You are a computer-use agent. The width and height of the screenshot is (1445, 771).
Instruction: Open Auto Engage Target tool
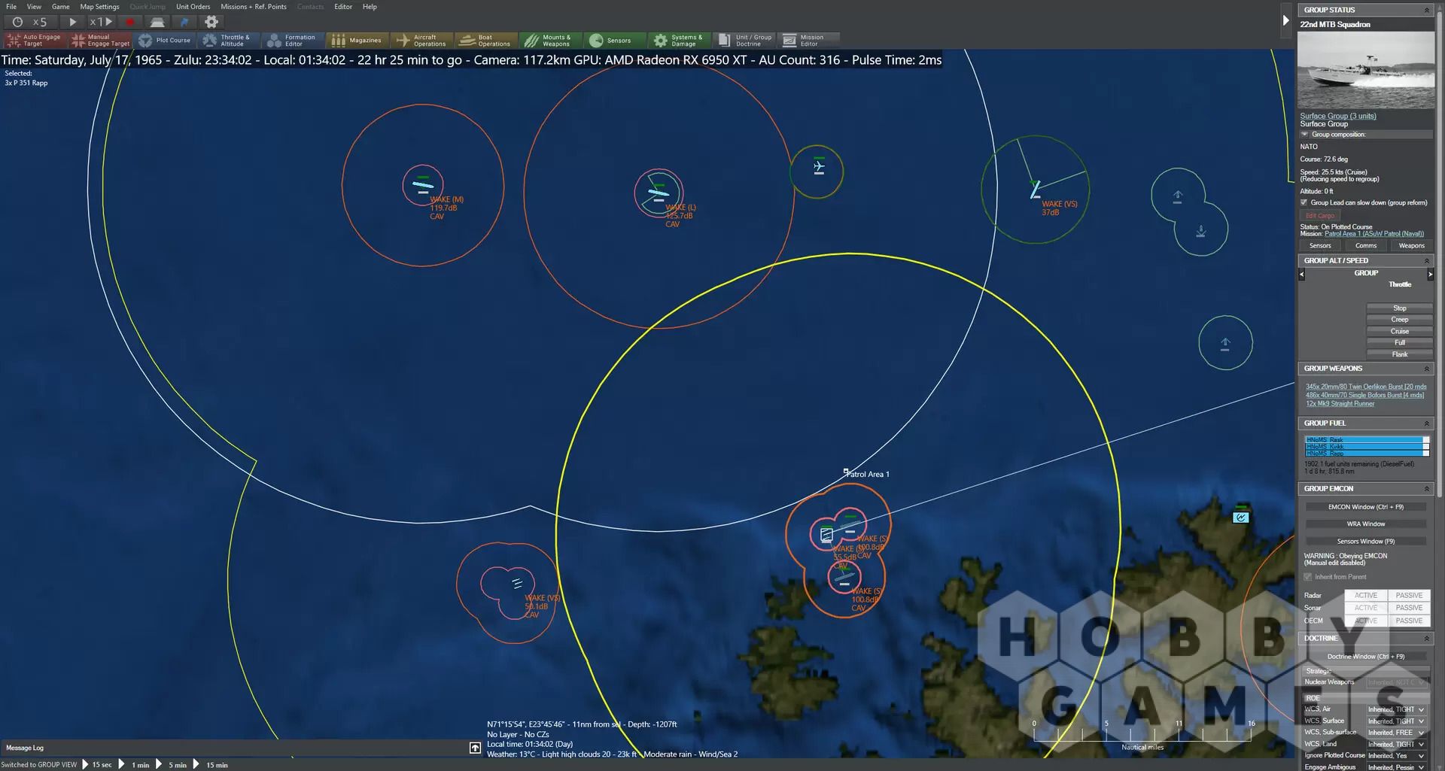[35, 41]
